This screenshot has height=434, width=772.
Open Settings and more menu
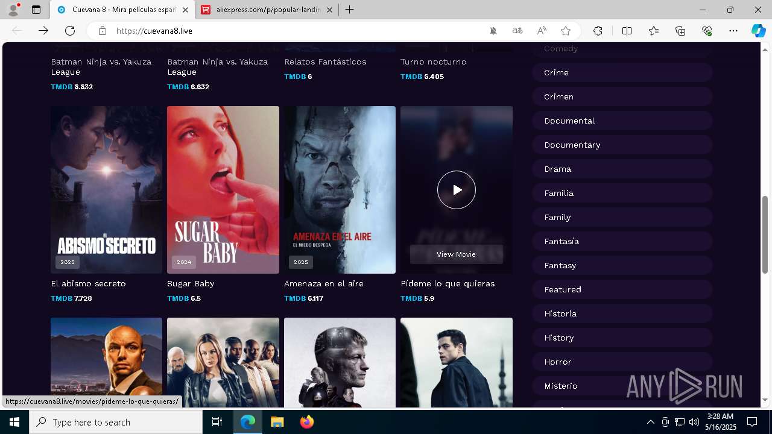733,31
